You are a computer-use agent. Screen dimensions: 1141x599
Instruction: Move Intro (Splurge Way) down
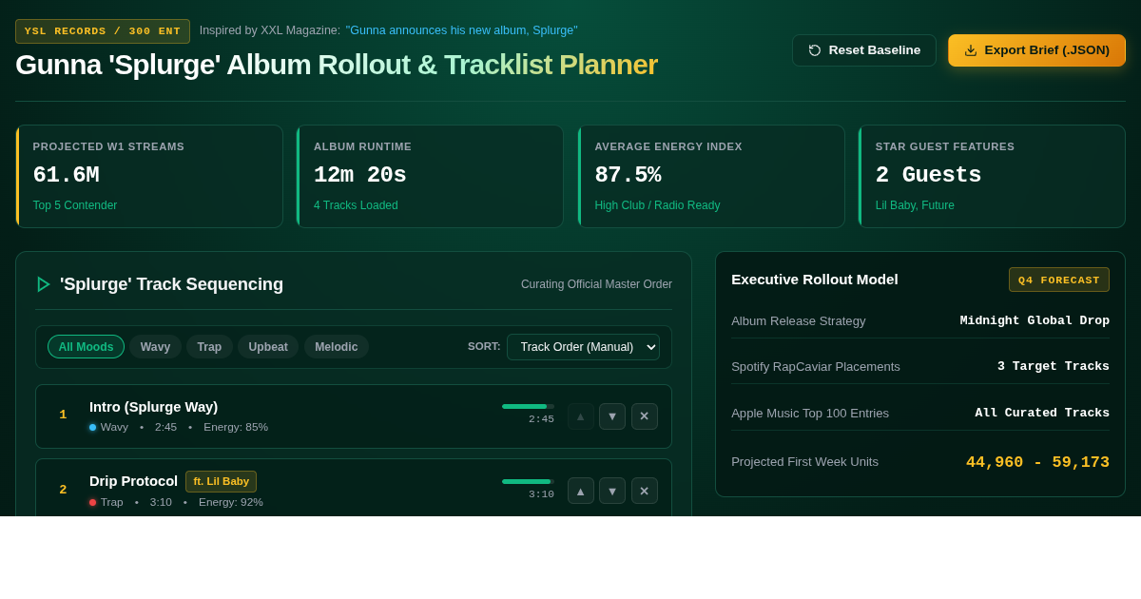[612, 416]
